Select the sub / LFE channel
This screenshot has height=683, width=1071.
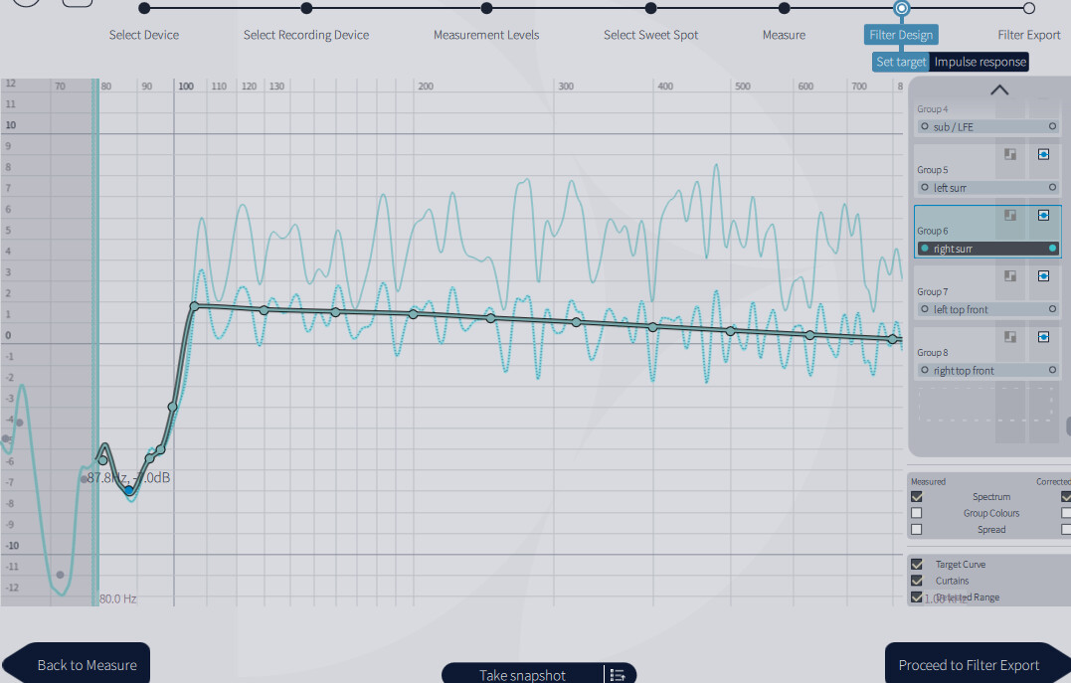coord(987,127)
